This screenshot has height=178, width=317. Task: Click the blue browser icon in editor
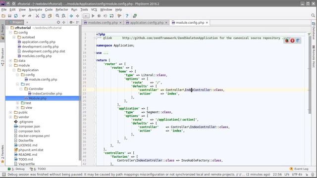coord(298,41)
